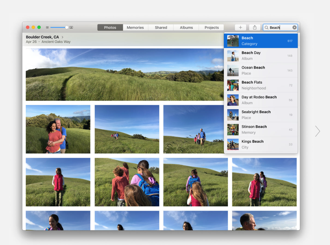Viewport: 330px width, 245px height.
Task: Clear search with the X icon
Action: pyautogui.click(x=294, y=27)
